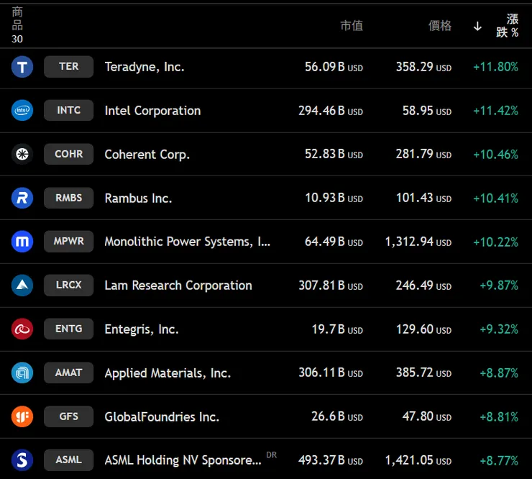Open the TER ticker symbol button
This screenshot has width=532, height=479.
[x=68, y=66]
